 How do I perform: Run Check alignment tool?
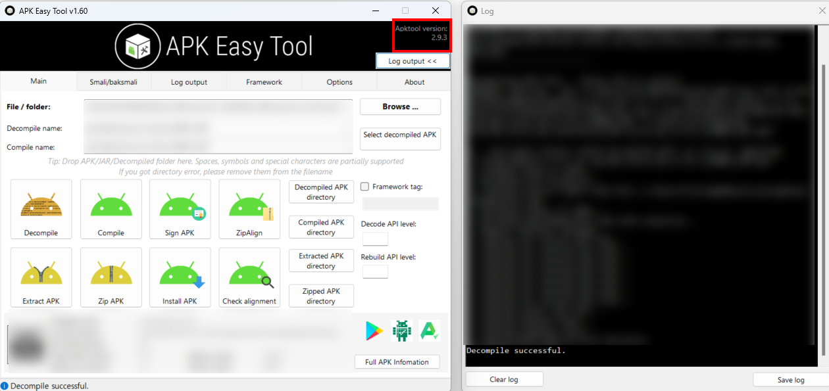[249, 277]
